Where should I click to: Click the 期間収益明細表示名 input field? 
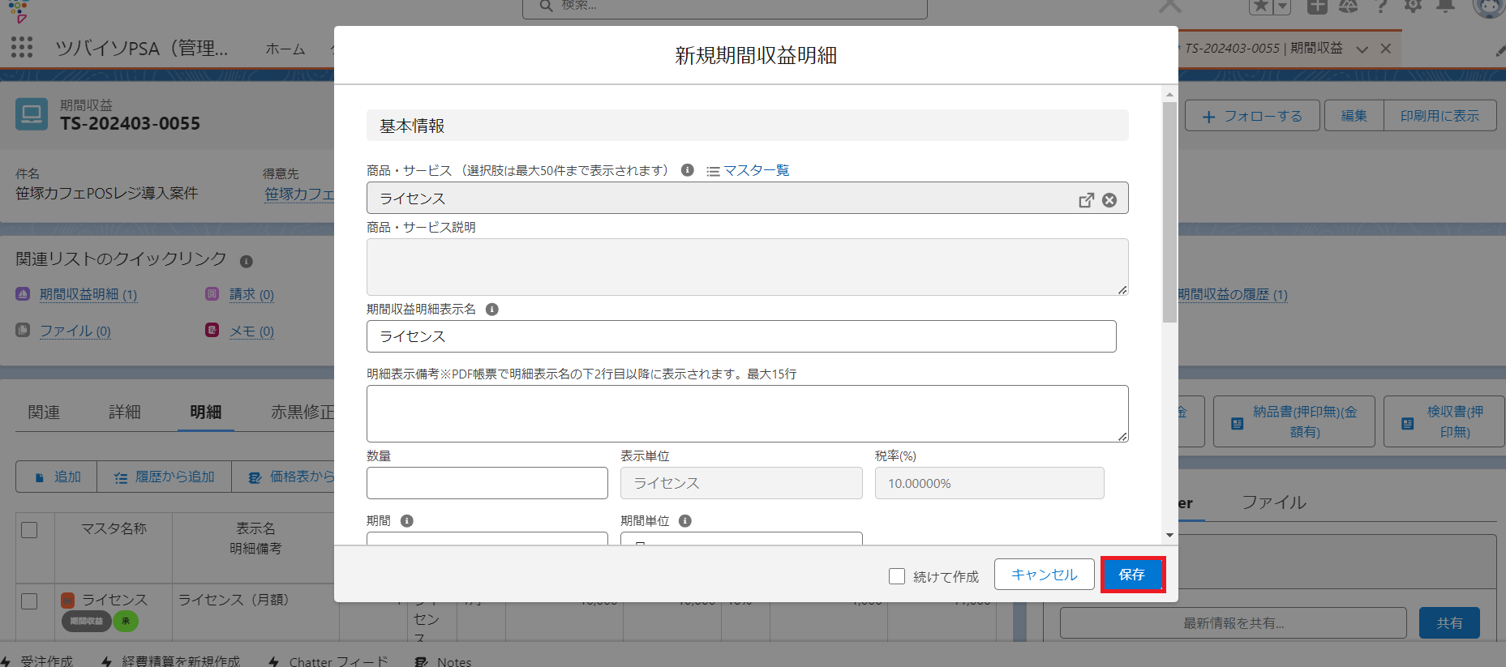tap(741, 336)
